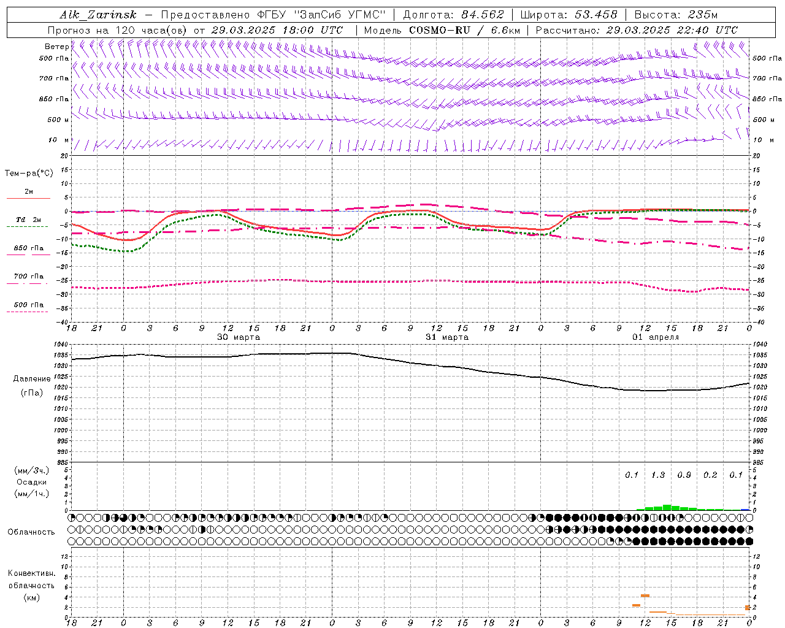Click the '500 м' wind level label on left
The height and width of the screenshot is (628, 785).
click(58, 120)
